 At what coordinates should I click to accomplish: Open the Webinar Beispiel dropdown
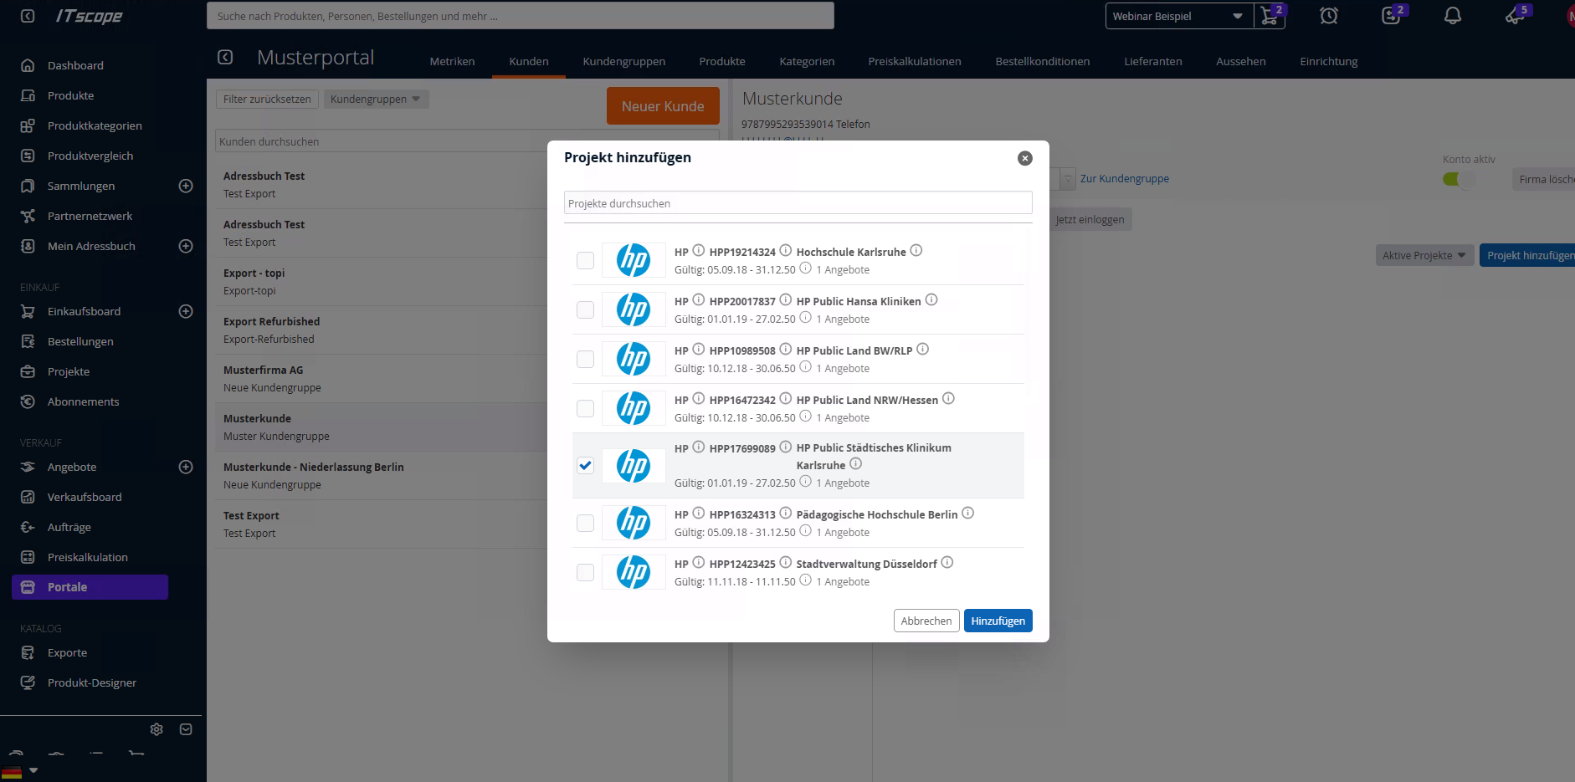click(x=1179, y=16)
